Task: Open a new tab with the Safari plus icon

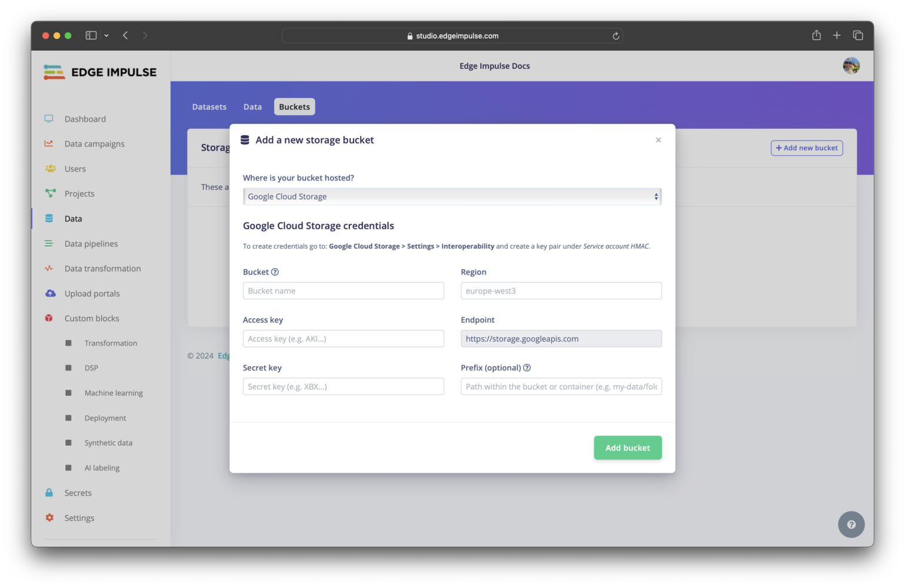Action: (x=837, y=35)
